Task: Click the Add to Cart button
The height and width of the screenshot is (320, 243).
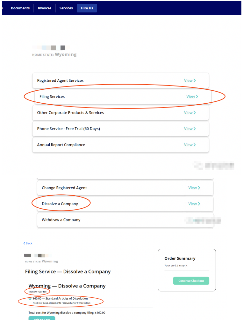Action: [42, 318]
